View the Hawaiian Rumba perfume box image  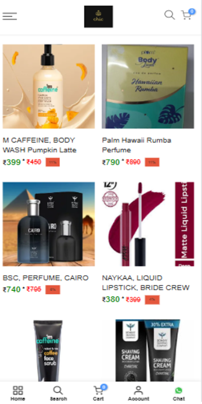(x=148, y=86)
